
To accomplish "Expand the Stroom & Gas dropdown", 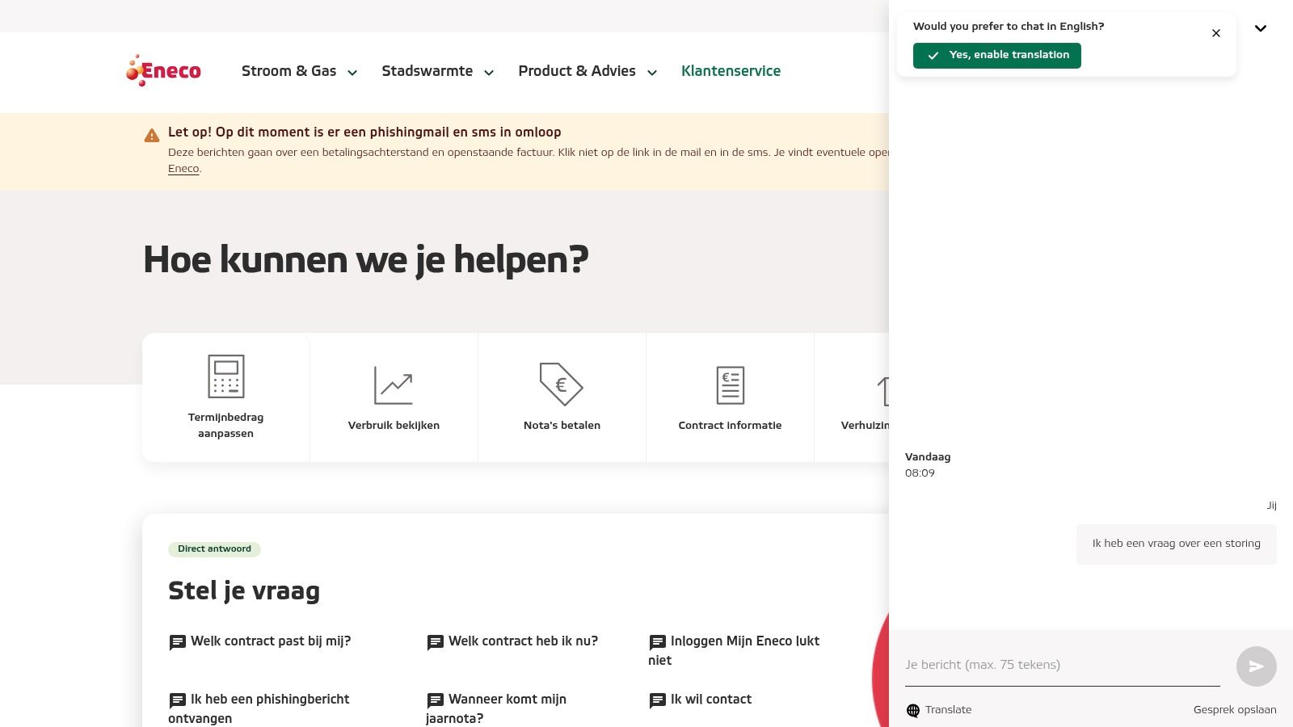I will [x=352, y=73].
